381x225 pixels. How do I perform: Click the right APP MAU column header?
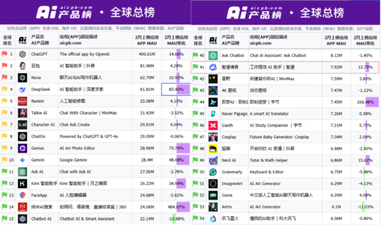click(x=336, y=41)
